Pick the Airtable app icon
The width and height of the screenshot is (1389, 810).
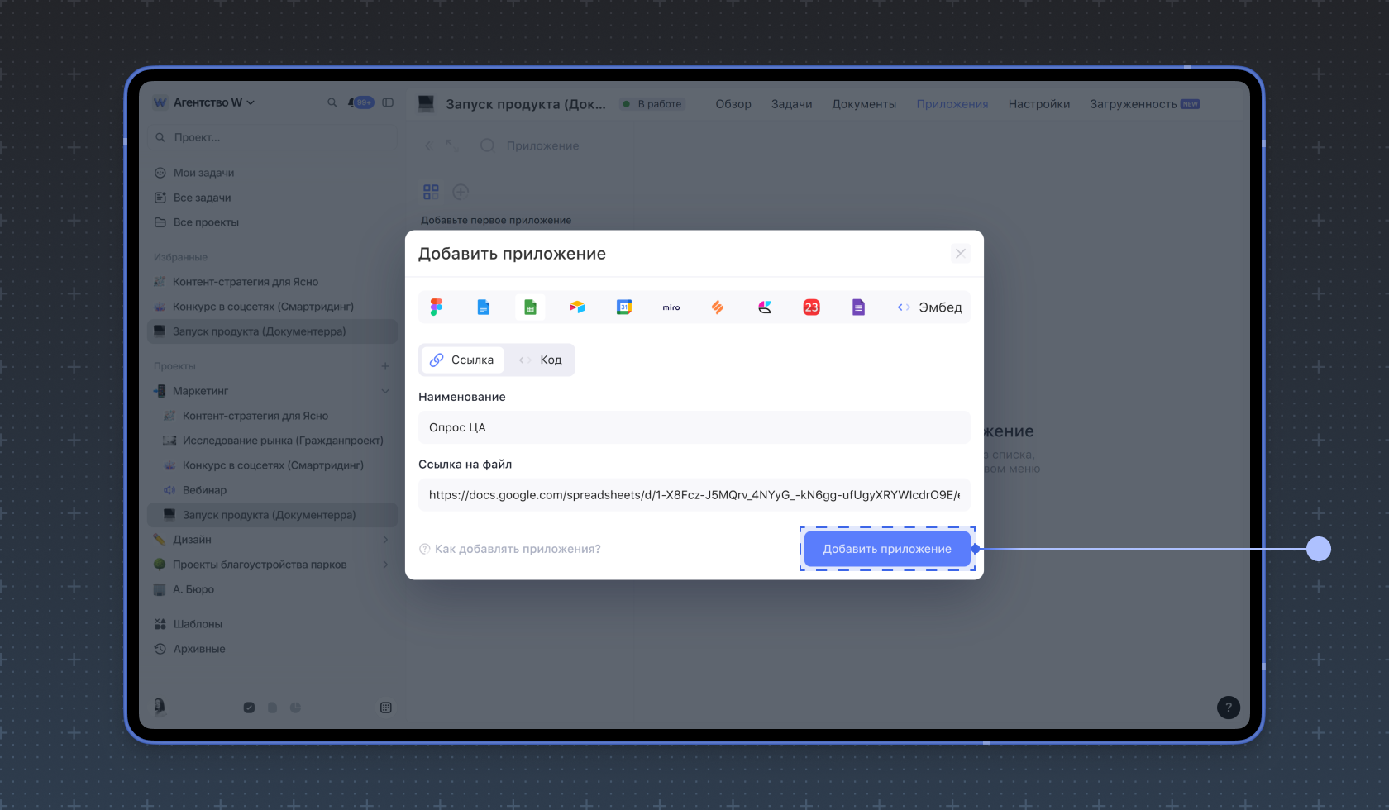click(577, 307)
